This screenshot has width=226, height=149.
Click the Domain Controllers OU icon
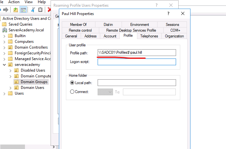click(x=10, y=47)
